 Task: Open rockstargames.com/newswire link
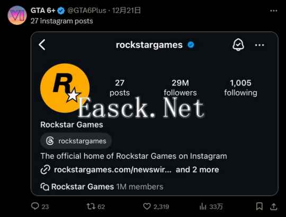pos(113,170)
